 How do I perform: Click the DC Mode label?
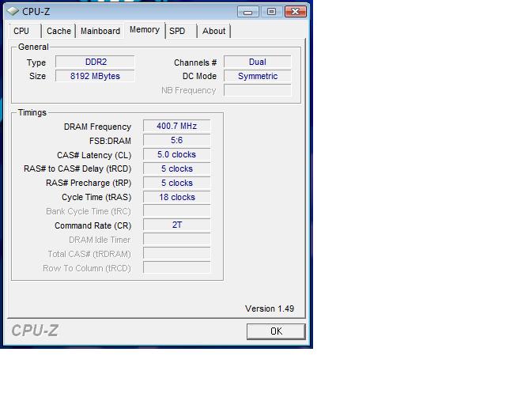tap(199, 76)
